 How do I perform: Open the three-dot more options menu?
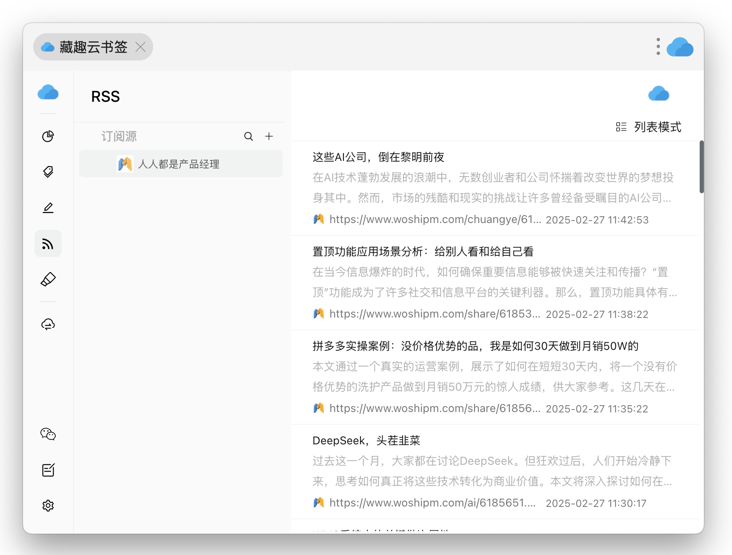coord(658,46)
